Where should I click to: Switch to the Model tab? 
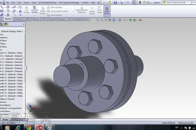(6, 120)
